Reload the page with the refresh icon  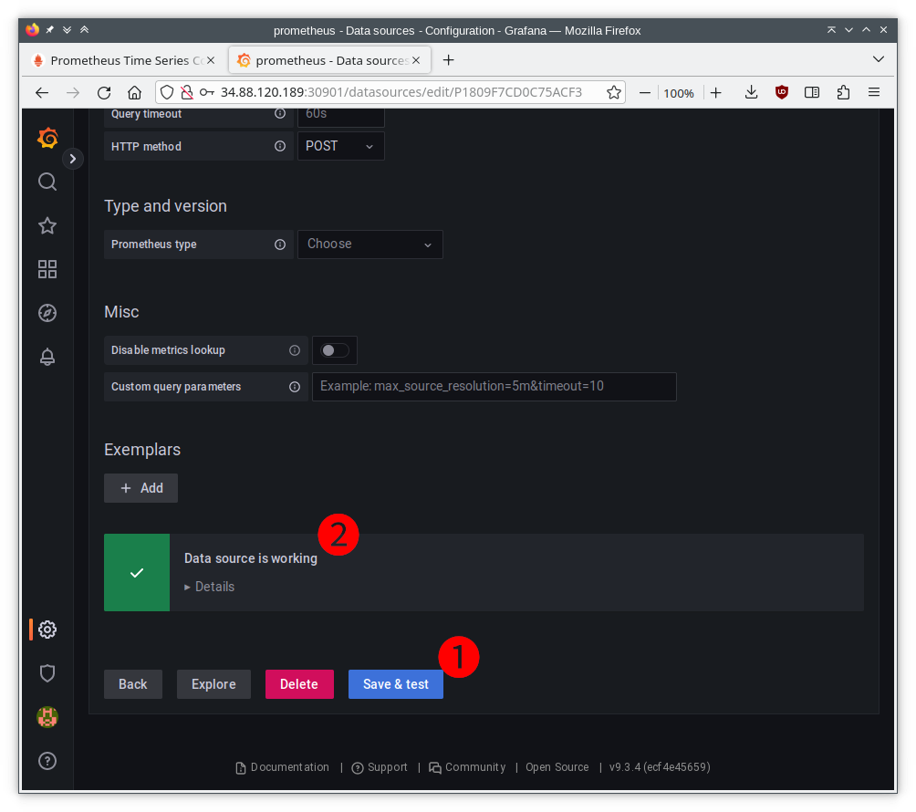(104, 92)
